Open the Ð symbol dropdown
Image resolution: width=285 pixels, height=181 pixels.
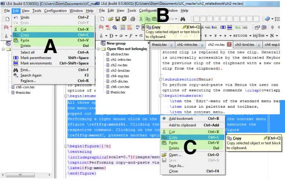(116, 36)
